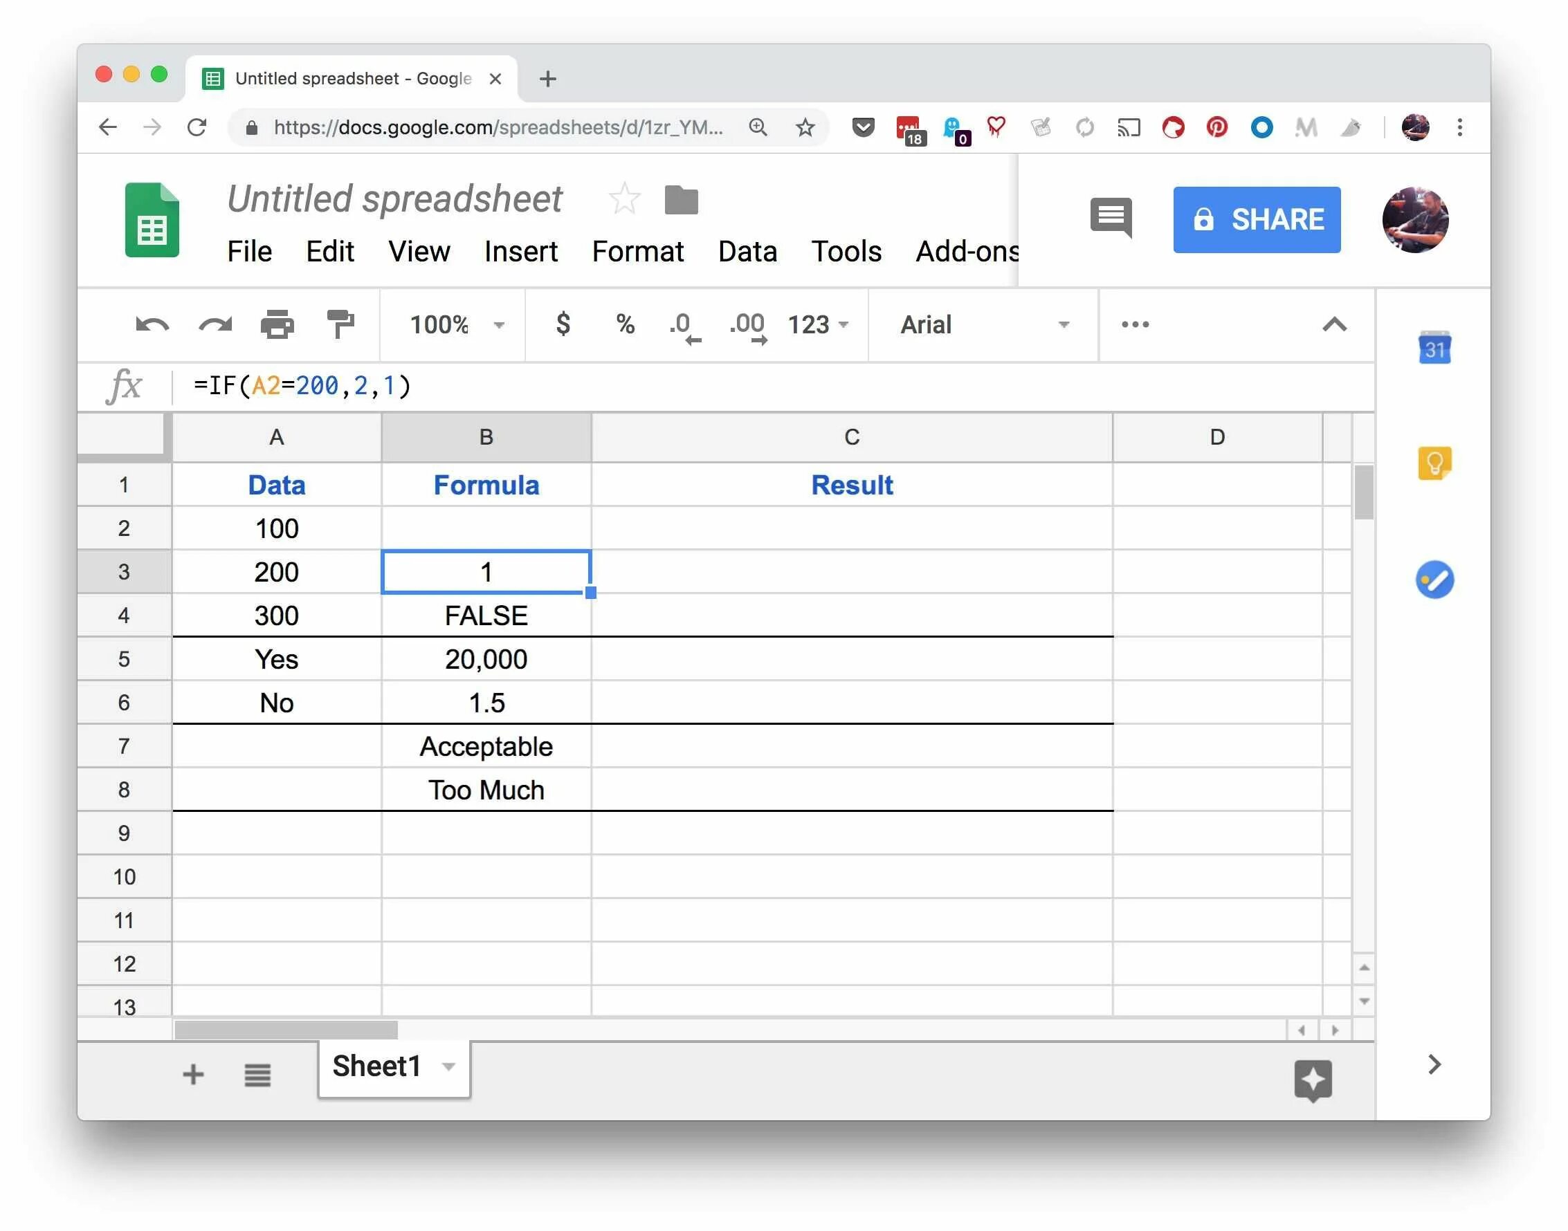The width and height of the screenshot is (1568, 1231).
Task: Star the Untitled spreadsheet document
Action: (x=624, y=199)
